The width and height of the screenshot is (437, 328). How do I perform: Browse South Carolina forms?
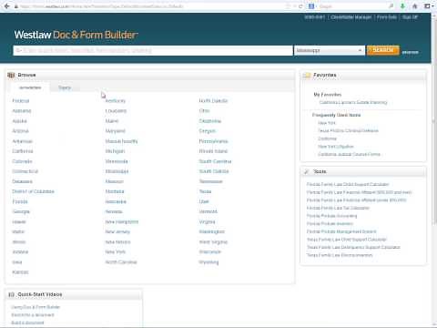point(215,161)
